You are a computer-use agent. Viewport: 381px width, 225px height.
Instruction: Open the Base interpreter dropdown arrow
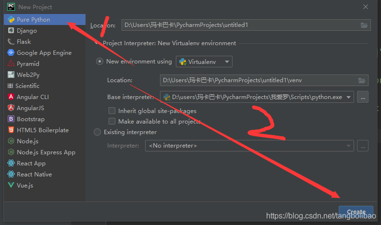tap(349, 97)
